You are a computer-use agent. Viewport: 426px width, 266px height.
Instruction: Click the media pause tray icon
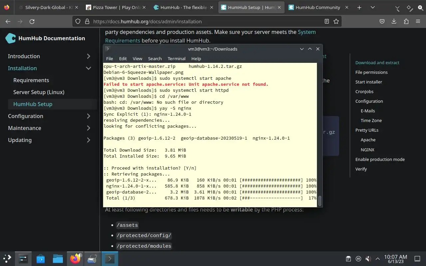click(x=358, y=259)
